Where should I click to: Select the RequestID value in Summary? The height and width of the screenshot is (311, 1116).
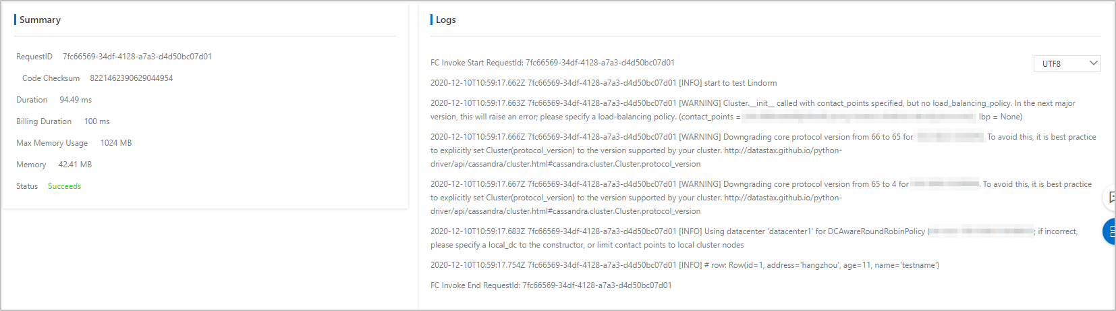[x=137, y=57]
